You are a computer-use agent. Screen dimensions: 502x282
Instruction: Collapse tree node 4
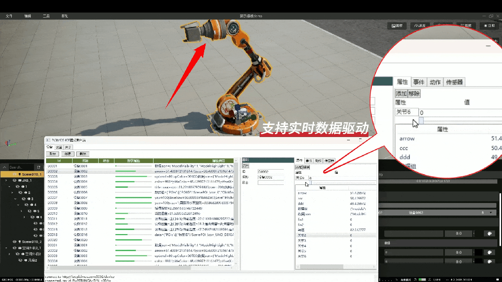[x=18, y=204]
